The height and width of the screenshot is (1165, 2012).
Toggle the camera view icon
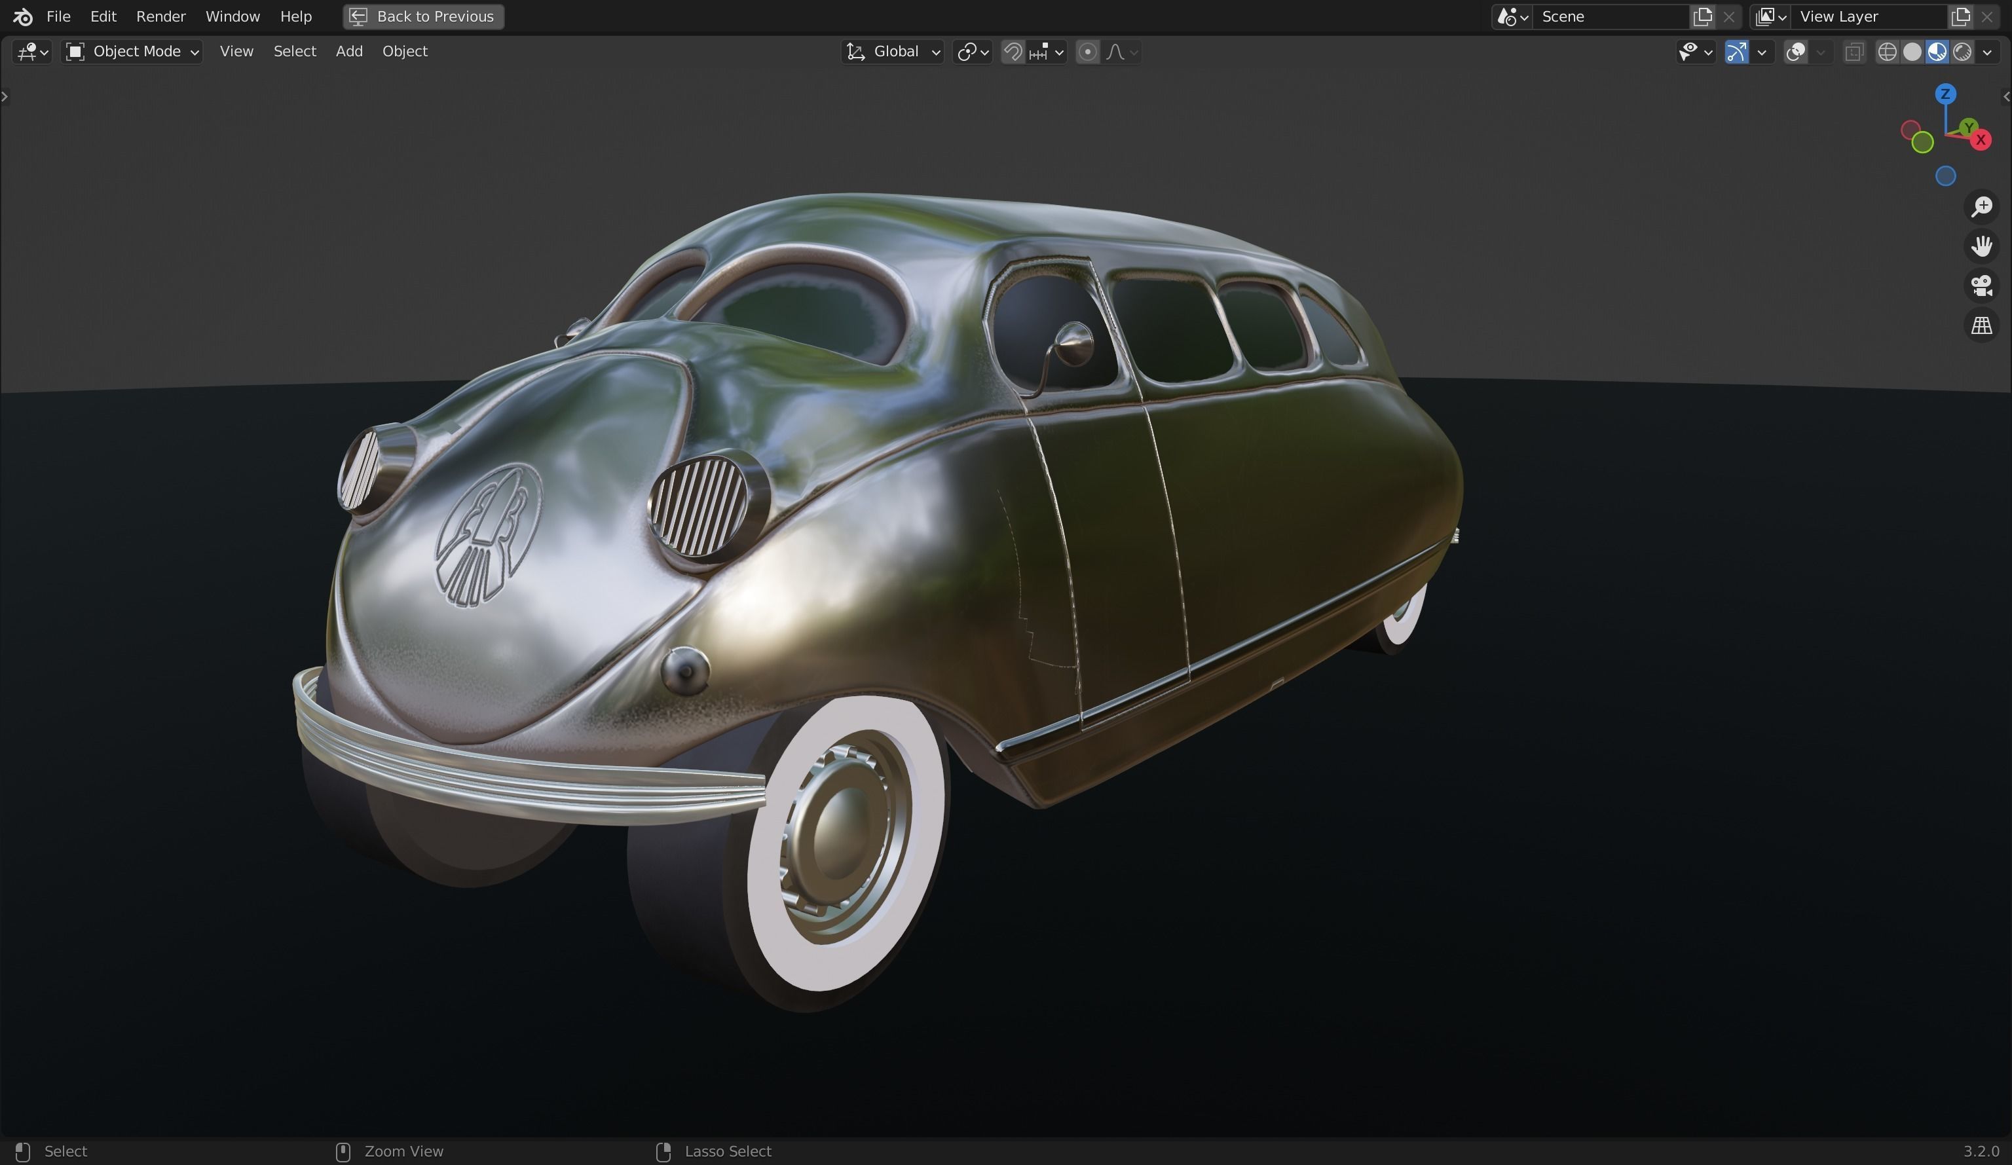[x=1981, y=286]
